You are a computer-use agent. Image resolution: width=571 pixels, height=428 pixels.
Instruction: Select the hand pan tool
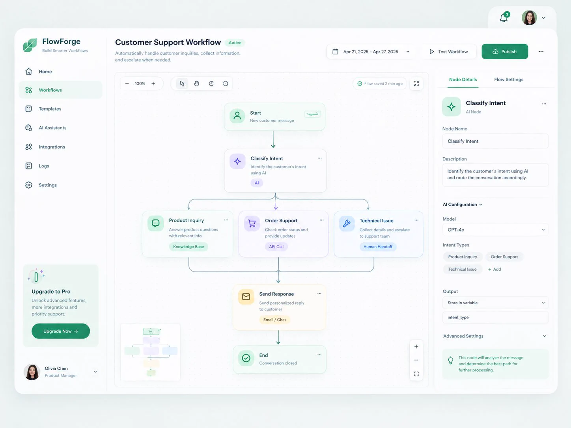(x=196, y=84)
